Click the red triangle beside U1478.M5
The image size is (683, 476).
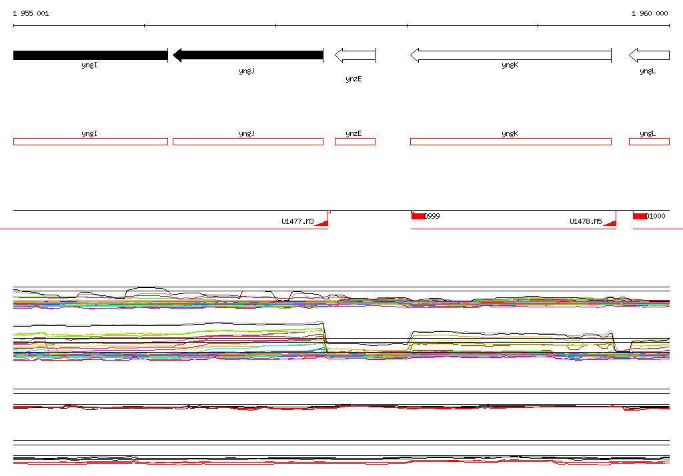(611, 223)
